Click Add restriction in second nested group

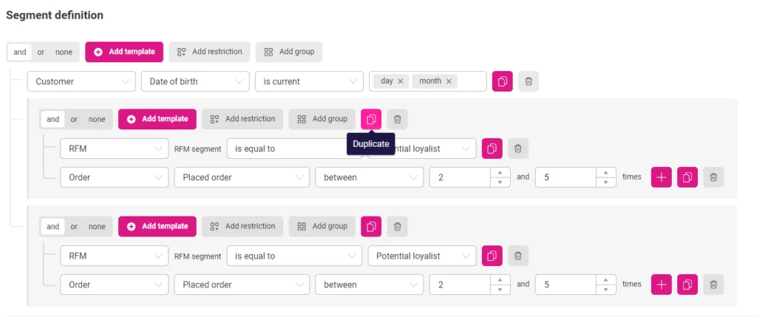pos(242,226)
